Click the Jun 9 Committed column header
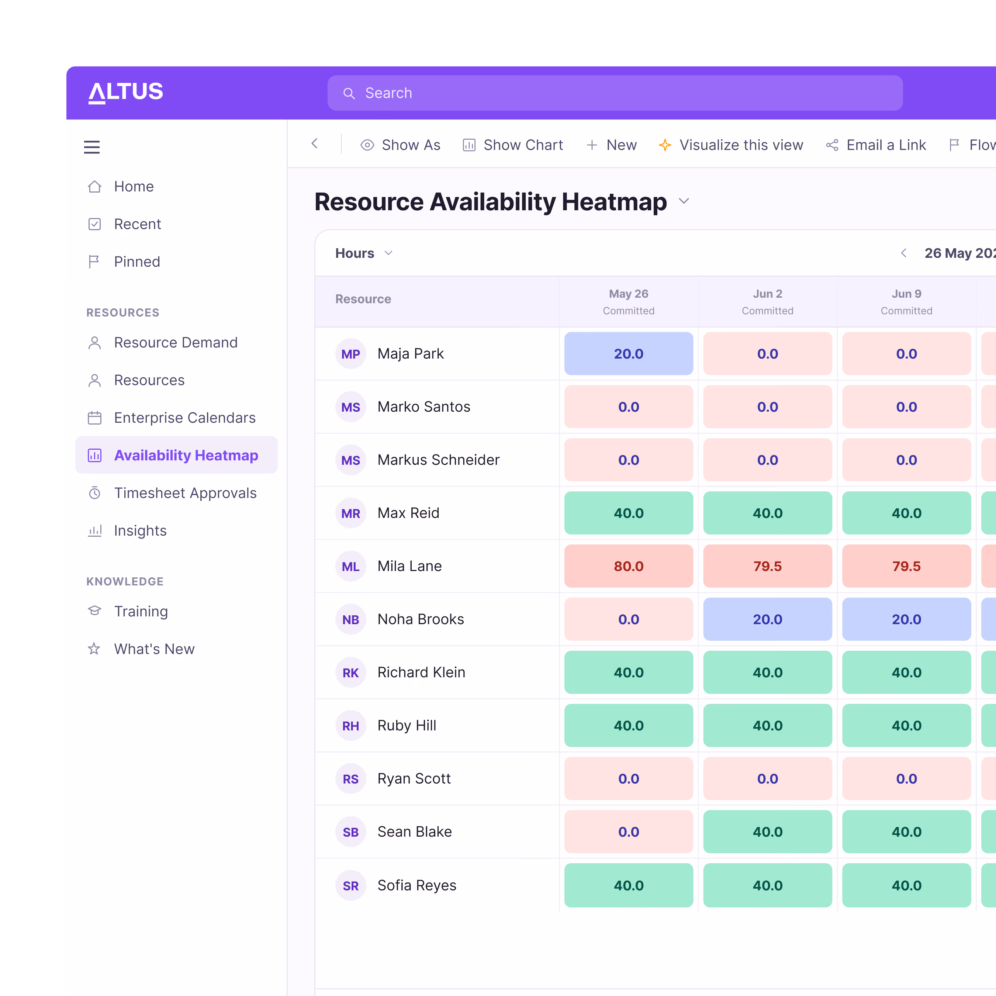The height and width of the screenshot is (996, 996). pos(906,302)
